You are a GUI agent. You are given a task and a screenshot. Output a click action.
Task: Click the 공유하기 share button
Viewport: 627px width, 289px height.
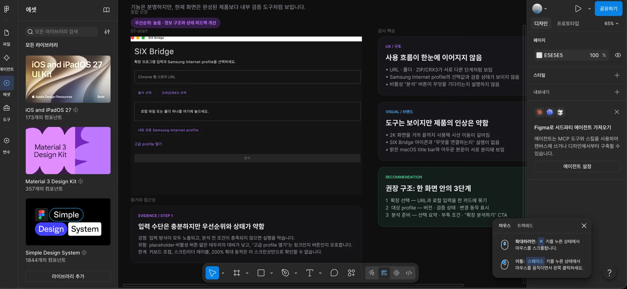pyautogui.click(x=608, y=9)
